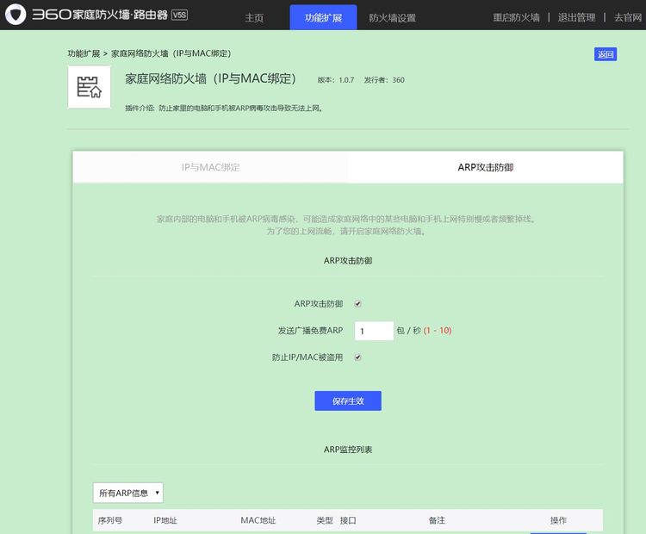Click the 类型 column header

point(325,520)
